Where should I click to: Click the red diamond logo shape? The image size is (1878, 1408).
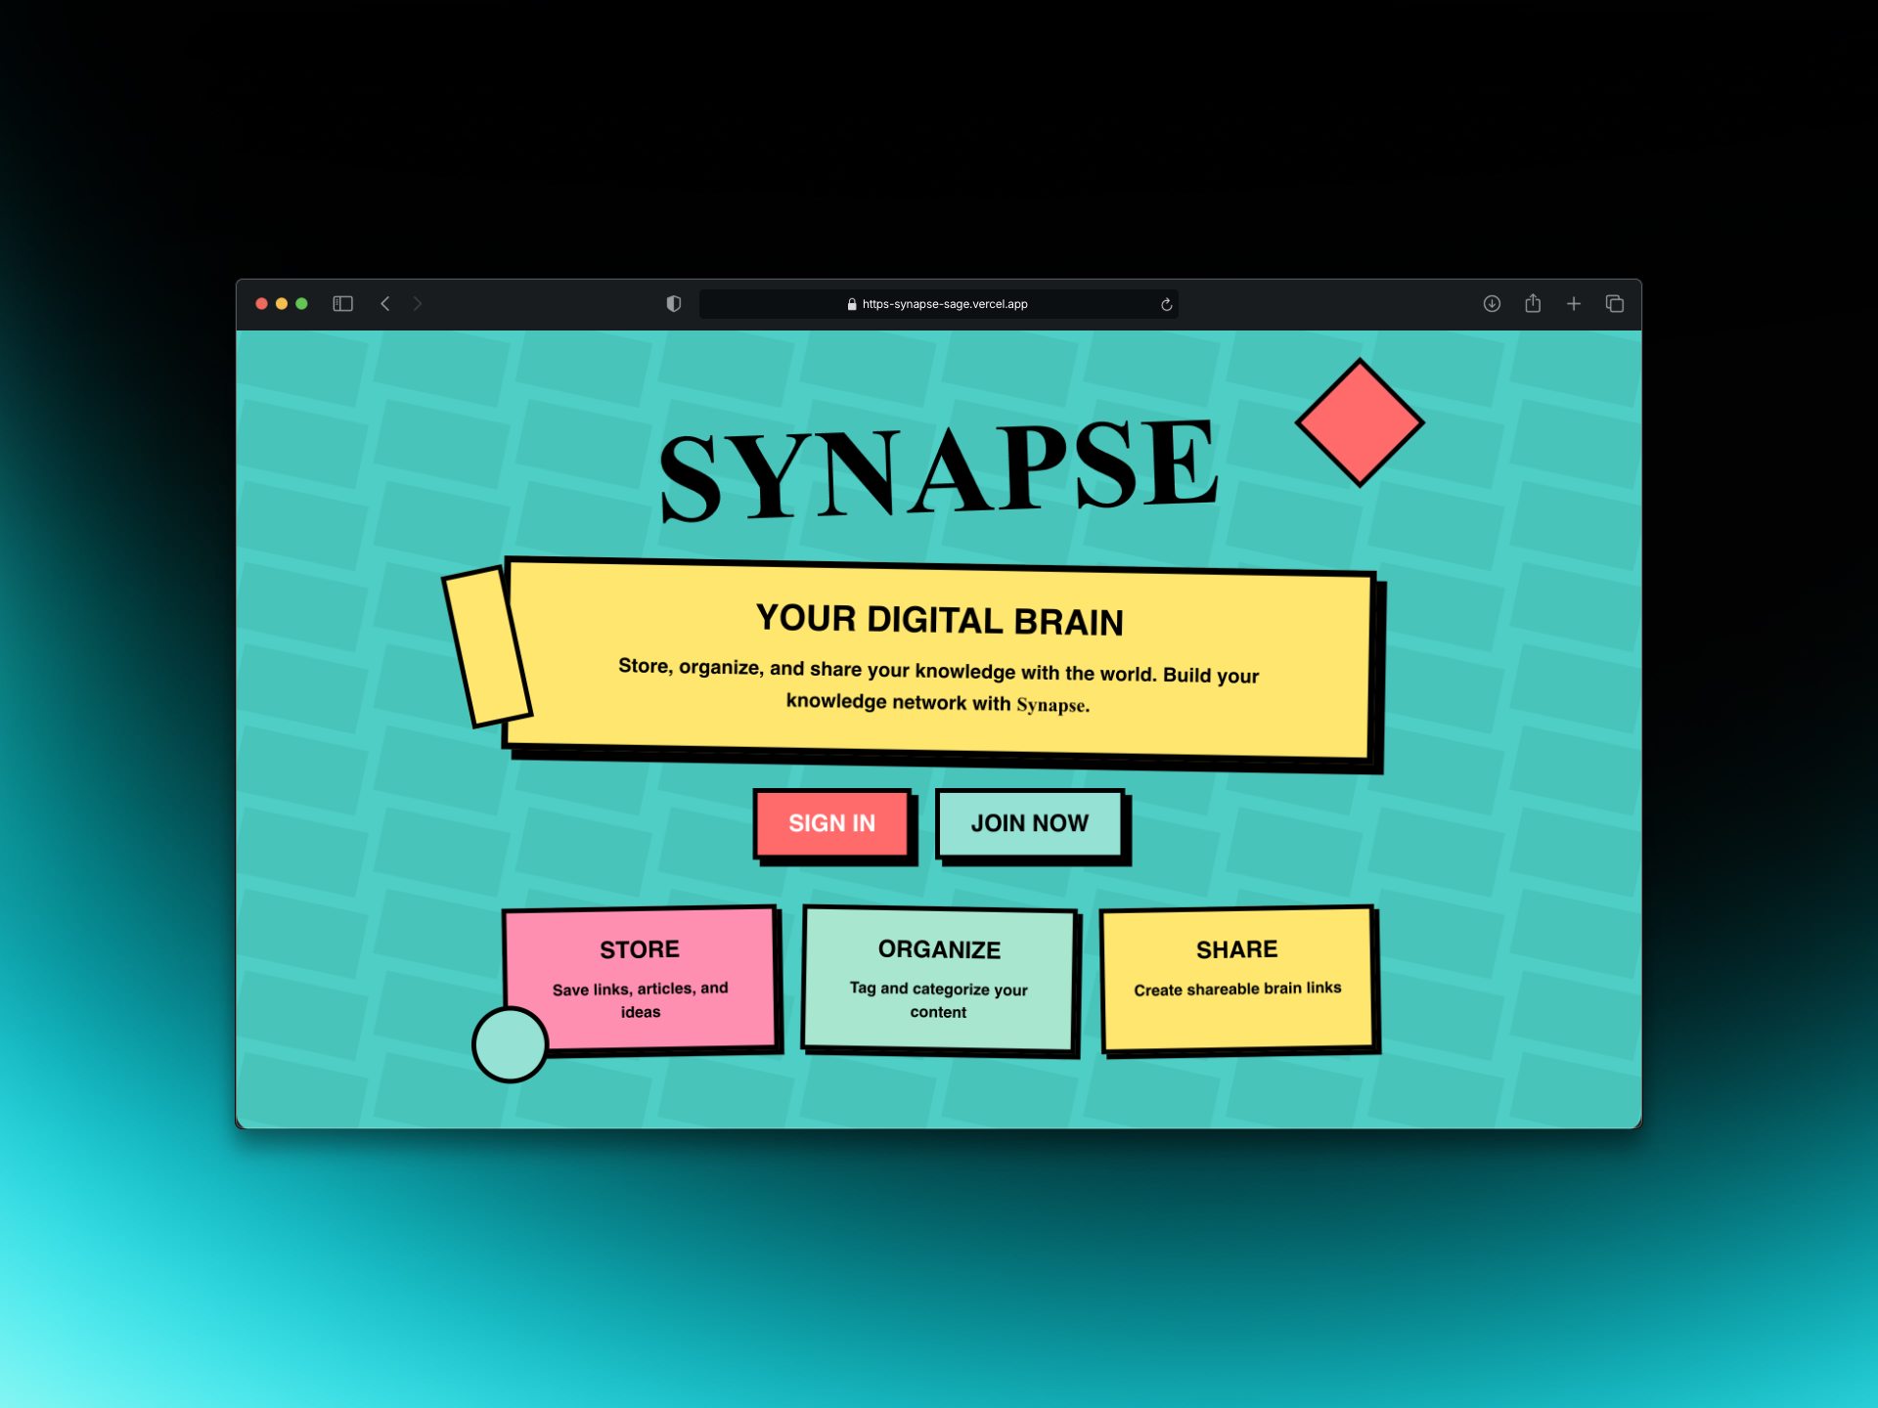click(x=1361, y=422)
